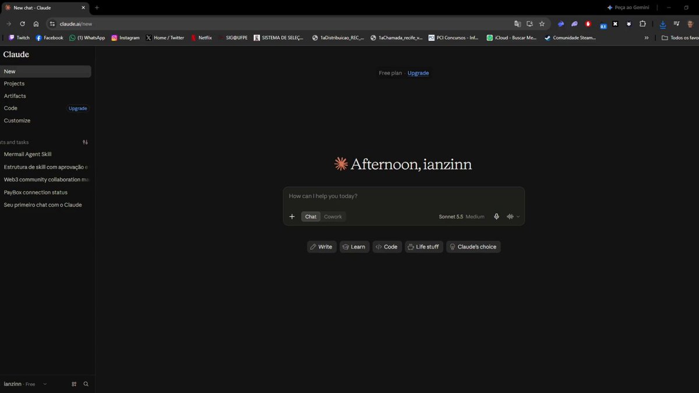The image size is (699, 393).
Task: Open the Sonnet 5.5 model selector
Action: [462, 217]
